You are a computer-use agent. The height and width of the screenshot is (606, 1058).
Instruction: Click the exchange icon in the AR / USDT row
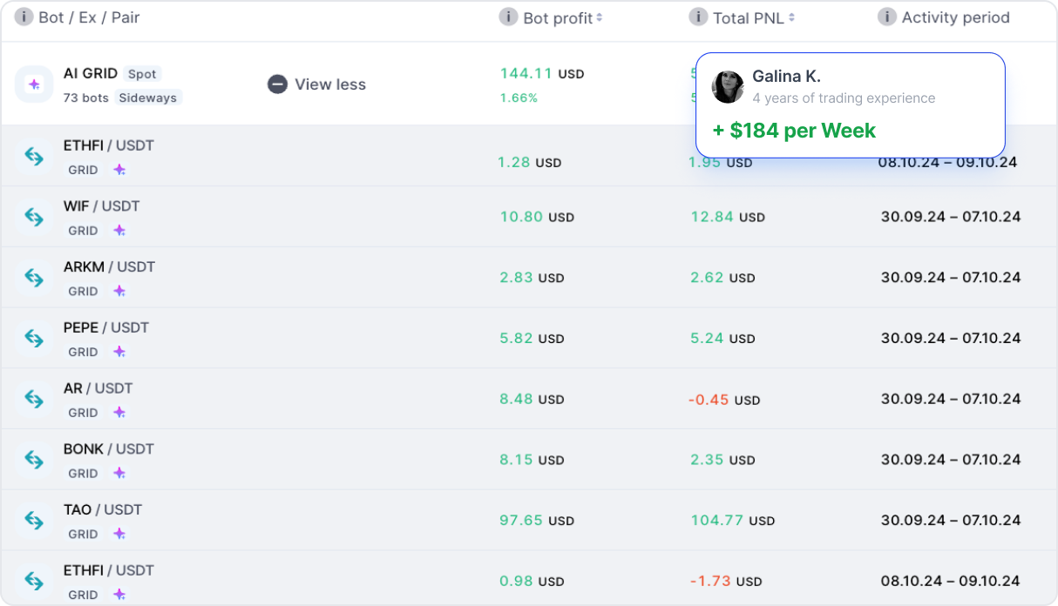[x=34, y=399]
